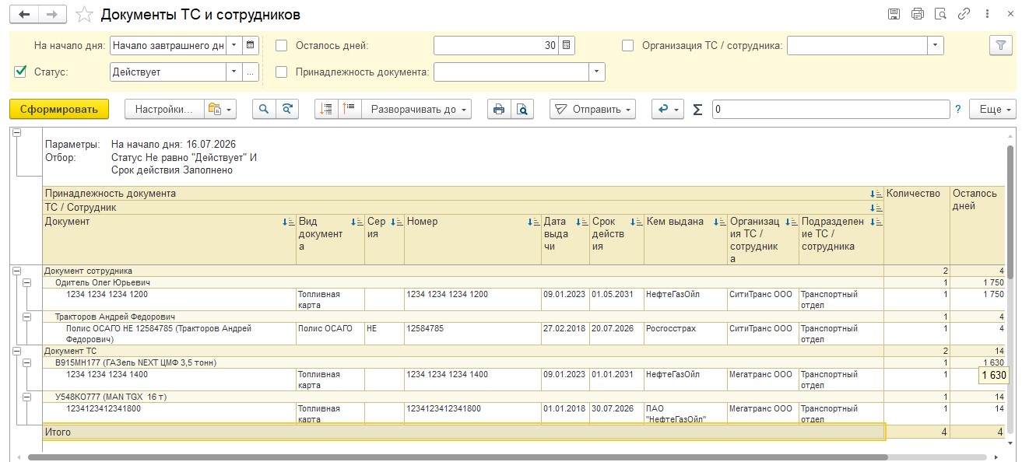Uncheck the Статус checkbox
This screenshot has height=462, width=1022.
click(20, 72)
